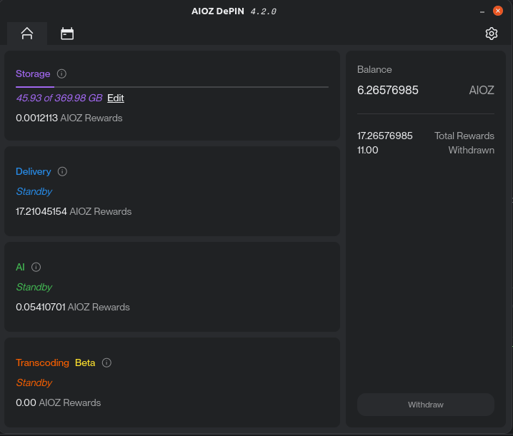
Task: Edit the storage allocation
Action: click(x=116, y=98)
